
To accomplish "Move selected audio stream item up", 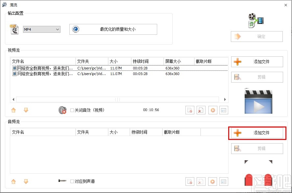I will pyautogui.click(x=13, y=181).
